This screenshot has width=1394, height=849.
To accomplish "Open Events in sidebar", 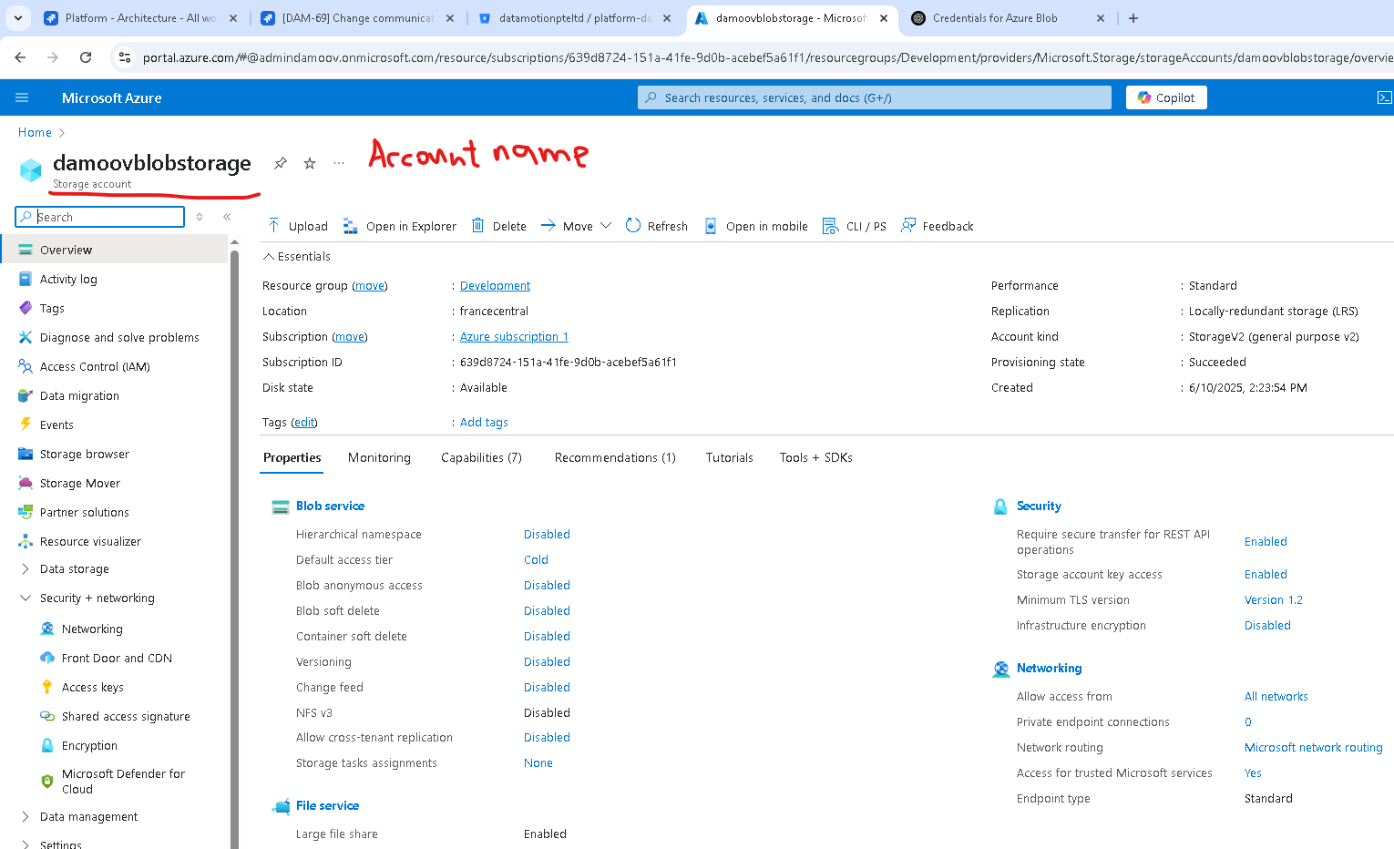I will [x=56, y=424].
